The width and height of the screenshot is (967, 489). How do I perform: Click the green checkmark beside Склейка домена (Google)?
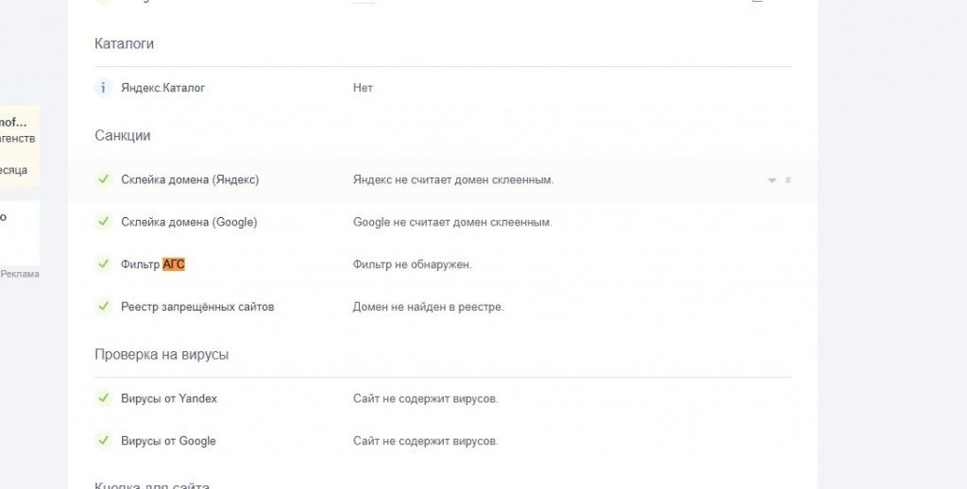click(x=104, y=222)
